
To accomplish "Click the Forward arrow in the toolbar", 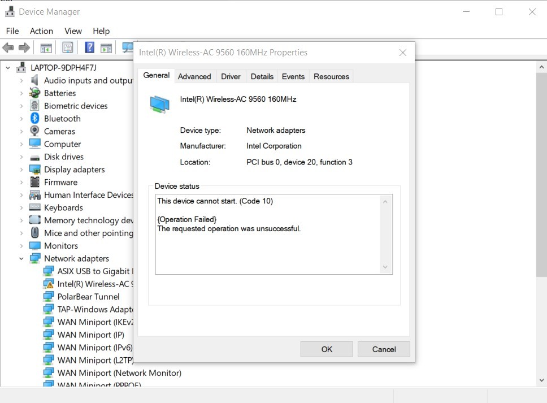I will click(x=24, y=47).
